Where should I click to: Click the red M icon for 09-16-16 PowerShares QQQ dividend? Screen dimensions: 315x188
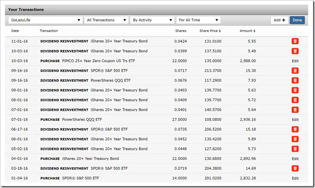click(295, 80)
